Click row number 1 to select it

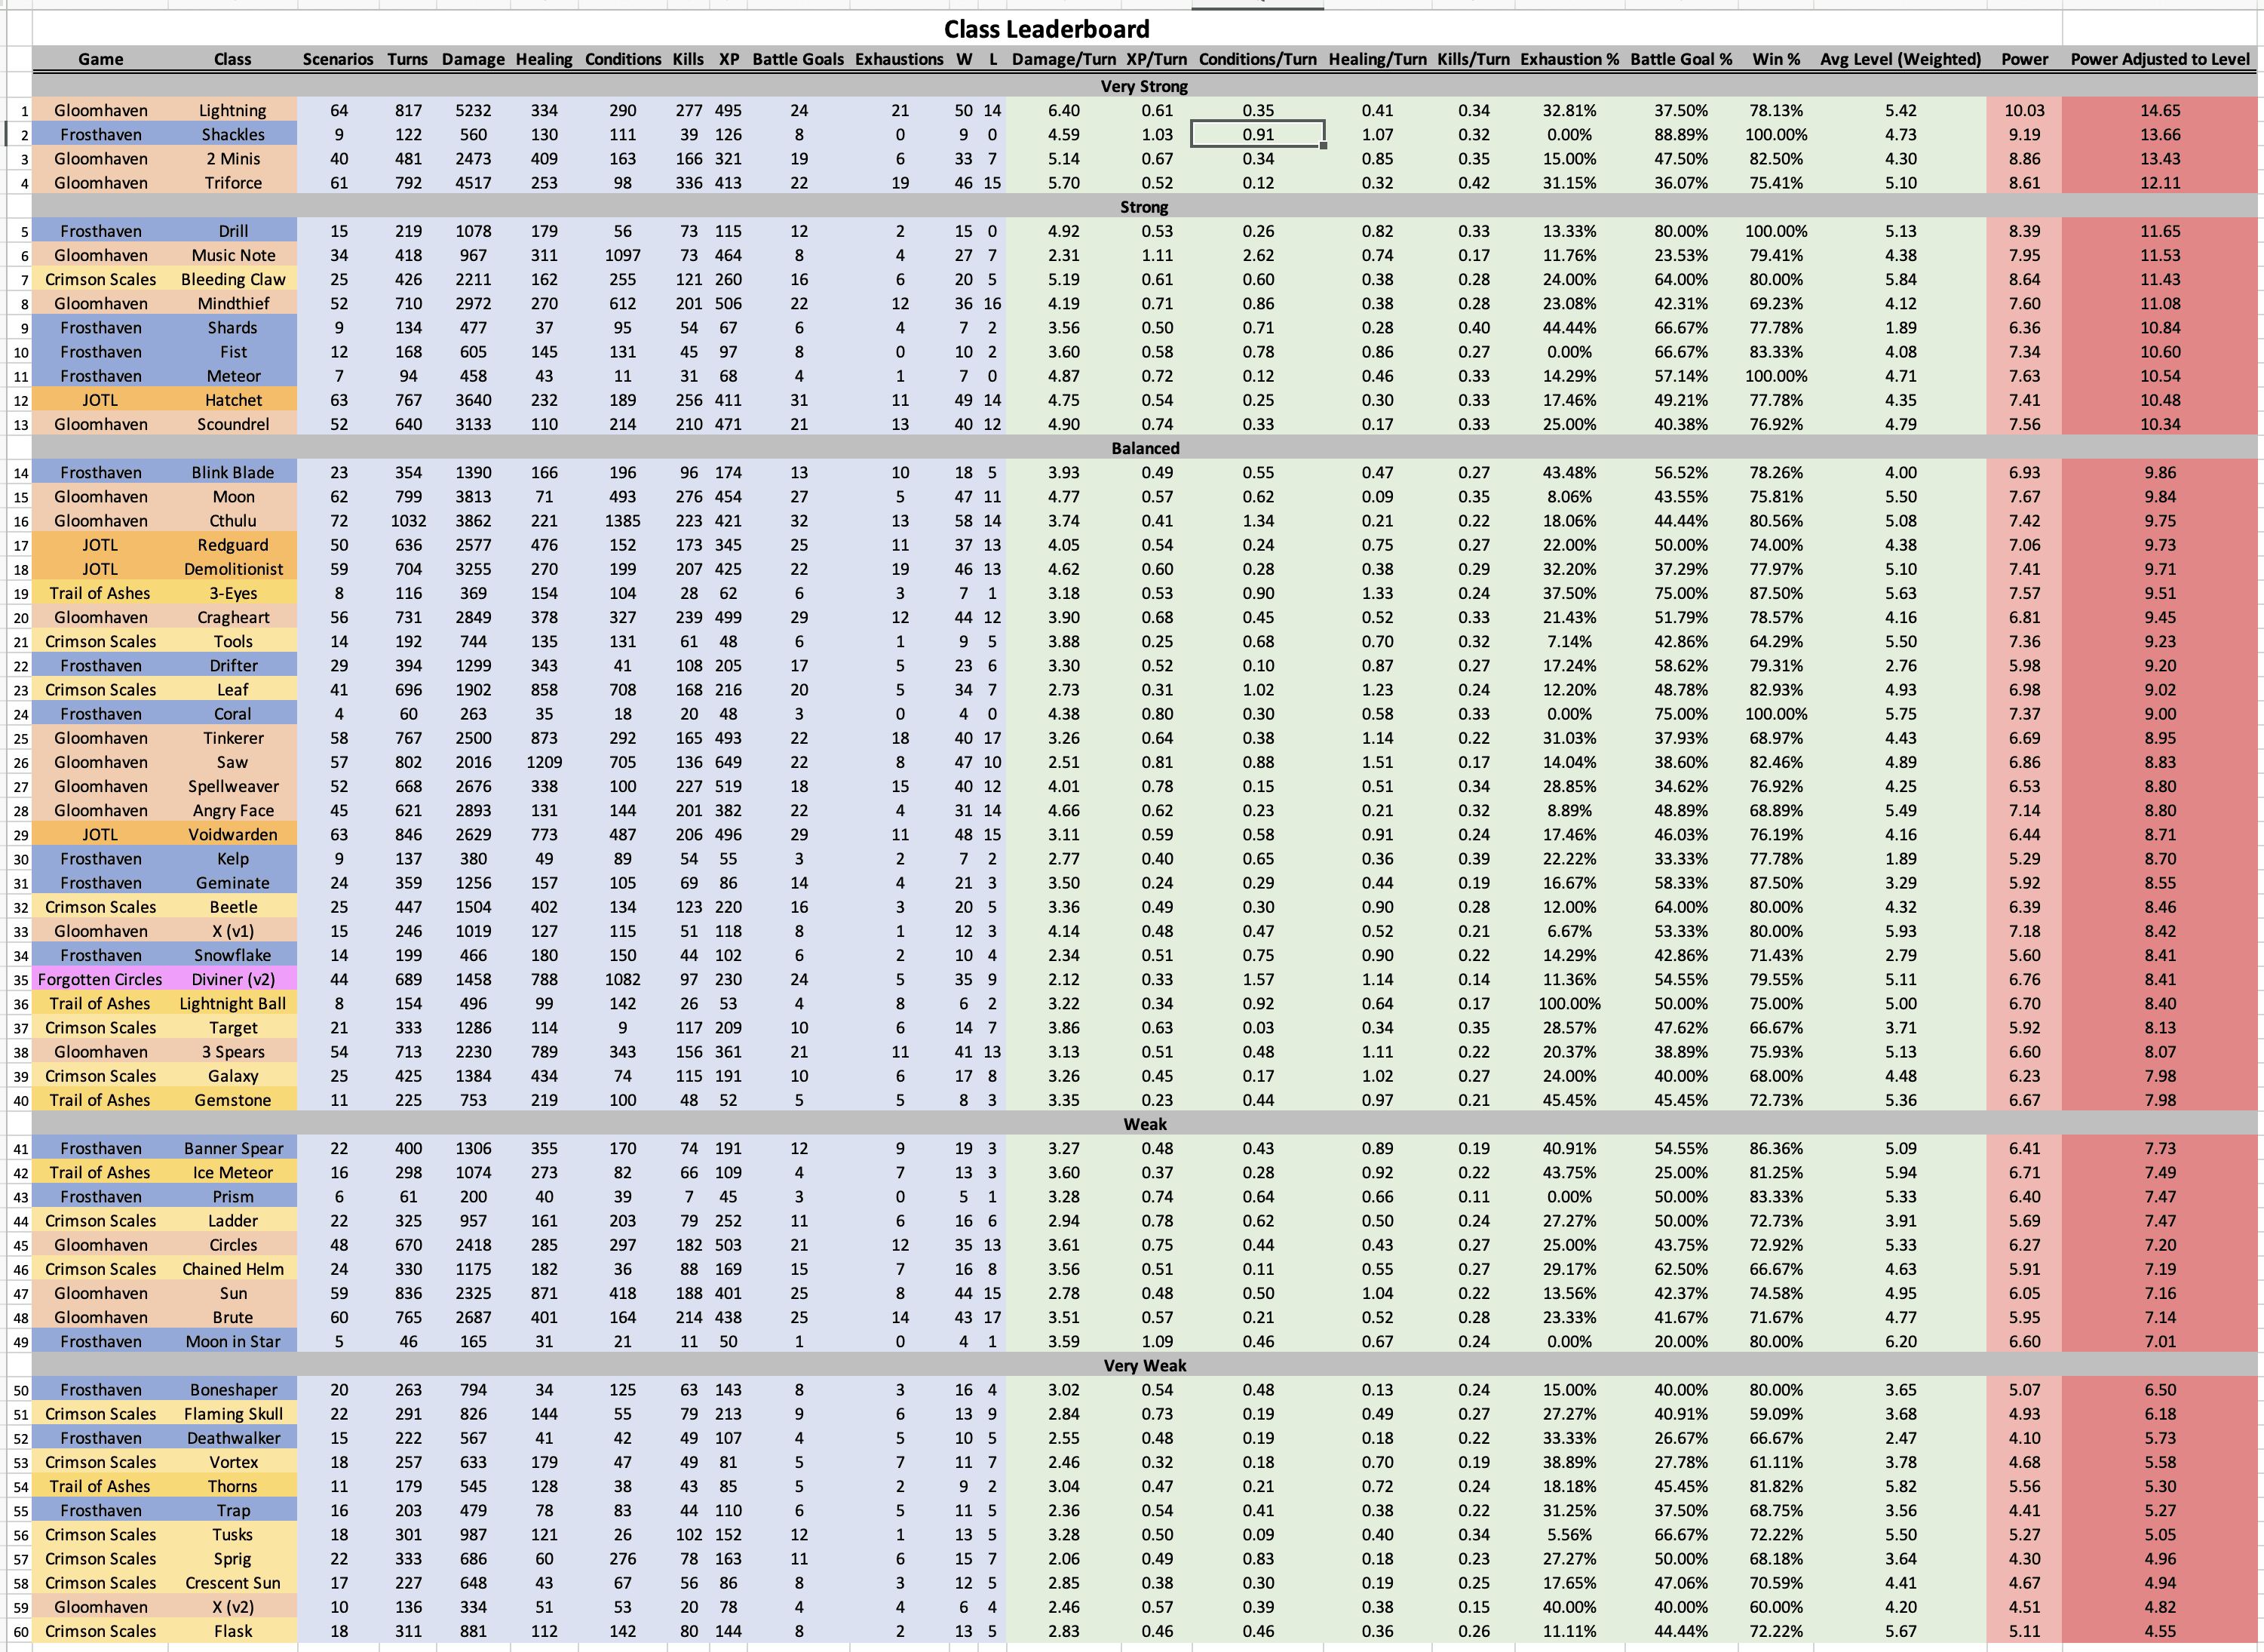click(20, 110)
